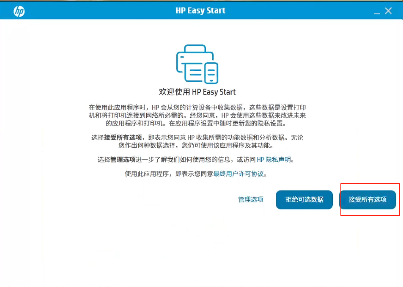The width and height of the screenshot is (403, 287).
Task: Open the HP 隐私声明 link
Action: pos(274,160)
